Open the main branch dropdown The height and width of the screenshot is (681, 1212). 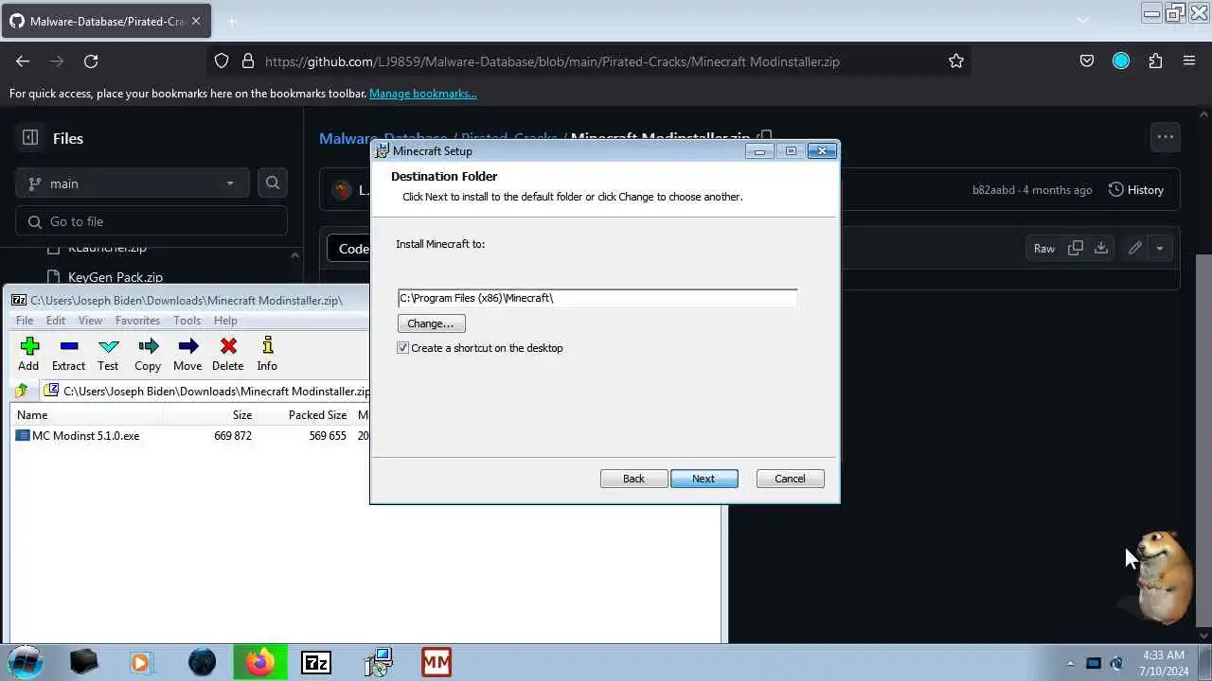(x=132, y=183)
